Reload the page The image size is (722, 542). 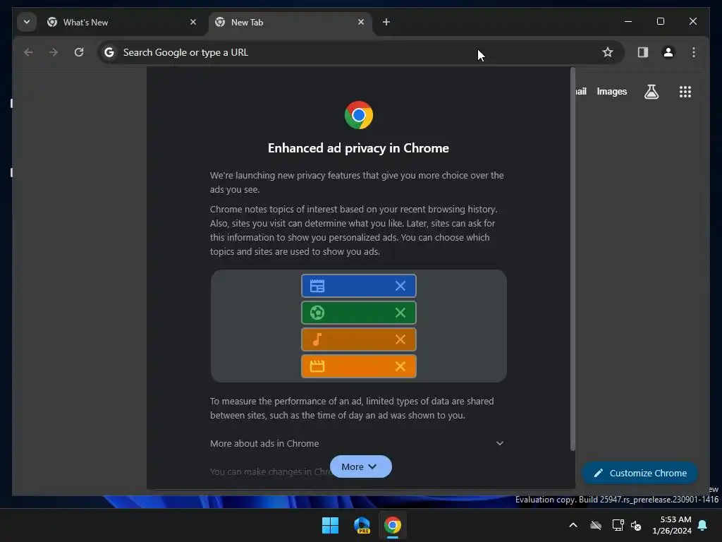(x=79, y=52)
